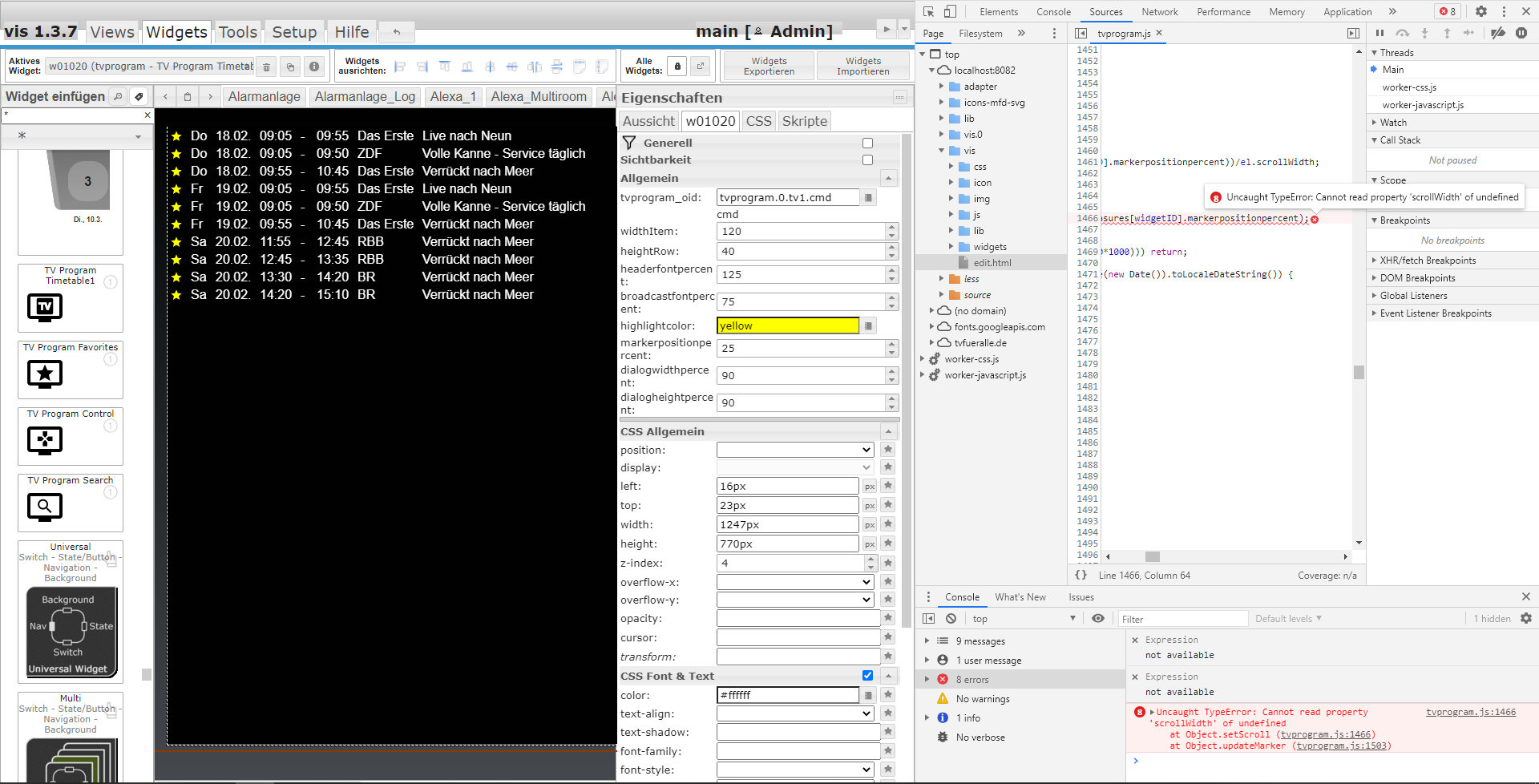Toggle the favorite star for width property
Image resolution: width=1539 pixels, height=784 pixels.
888,523
